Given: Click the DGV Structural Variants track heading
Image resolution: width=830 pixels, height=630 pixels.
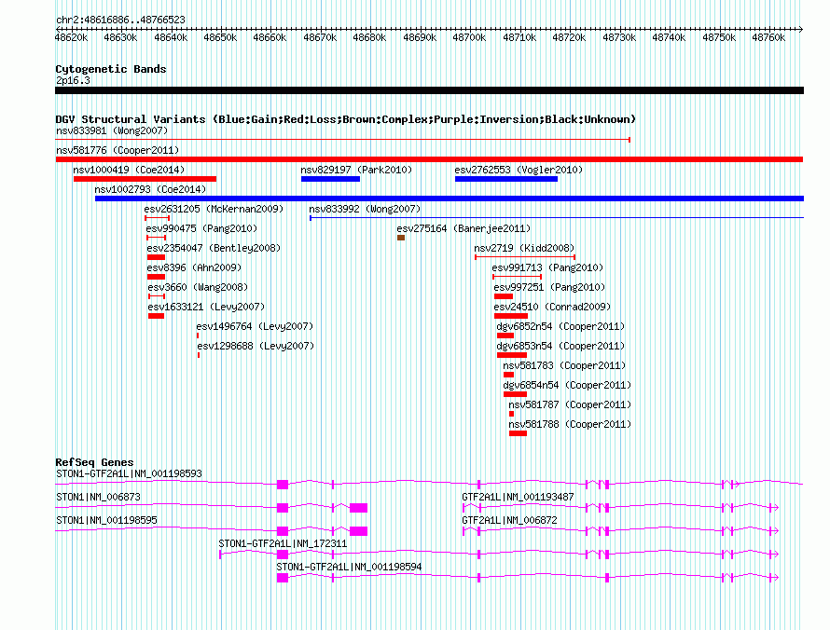Looking at the screenshot, I should [345, 119].
